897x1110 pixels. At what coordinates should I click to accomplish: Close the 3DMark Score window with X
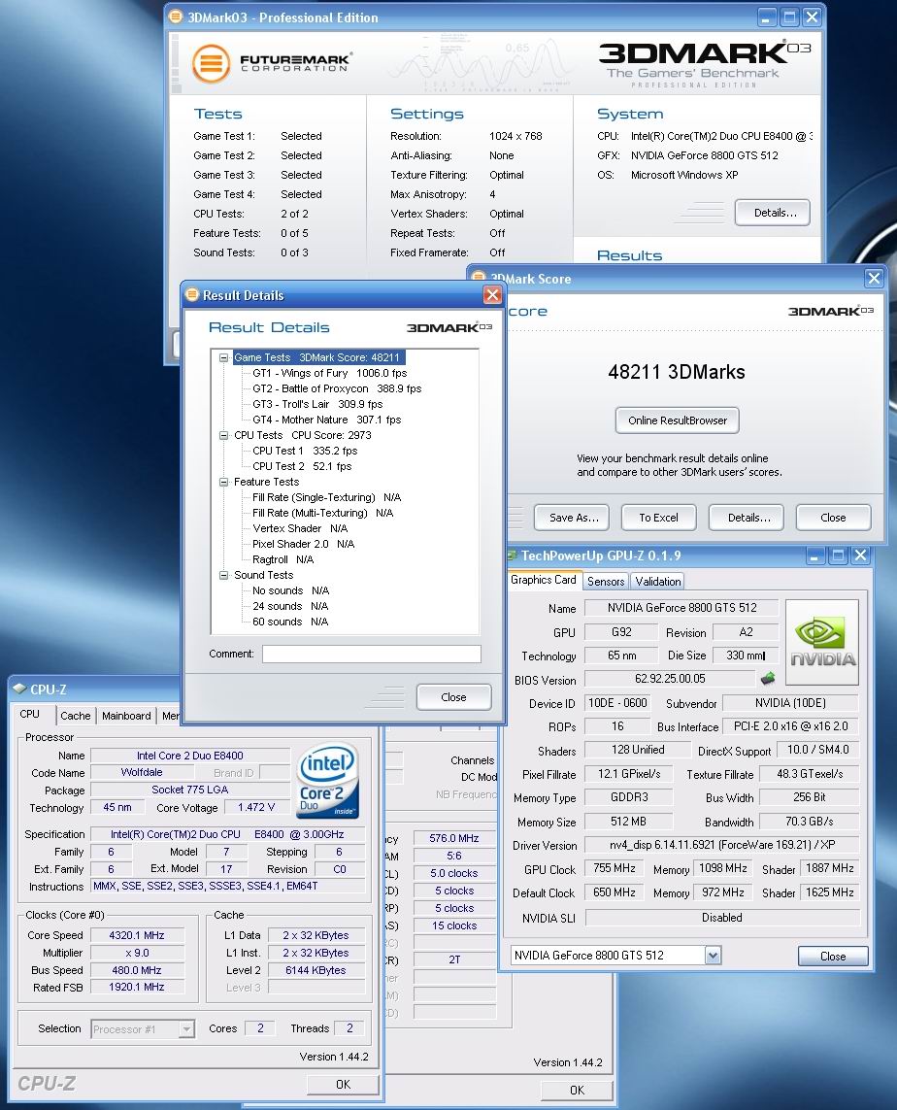pos(874,278)
